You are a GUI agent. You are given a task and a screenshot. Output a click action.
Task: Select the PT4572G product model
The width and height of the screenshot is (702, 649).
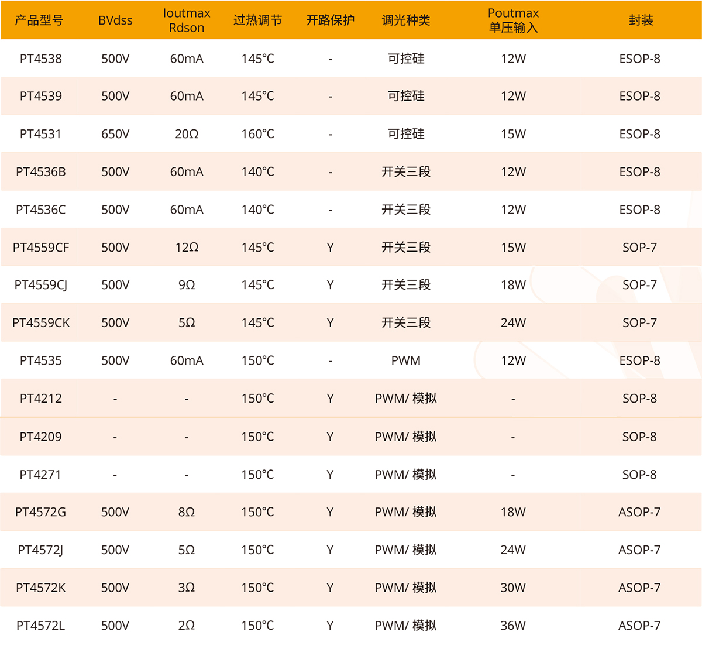(x=40, y=512)
